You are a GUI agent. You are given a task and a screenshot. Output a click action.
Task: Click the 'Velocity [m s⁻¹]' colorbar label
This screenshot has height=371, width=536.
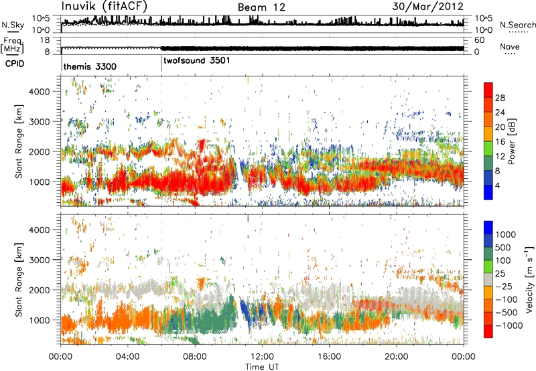pos(529,279)
